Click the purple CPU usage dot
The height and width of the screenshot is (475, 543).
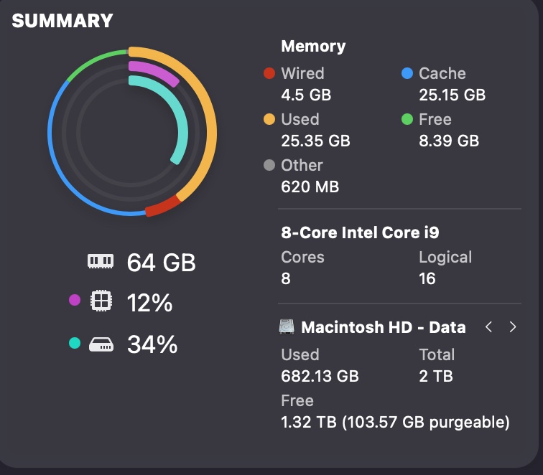click(75, 301)
